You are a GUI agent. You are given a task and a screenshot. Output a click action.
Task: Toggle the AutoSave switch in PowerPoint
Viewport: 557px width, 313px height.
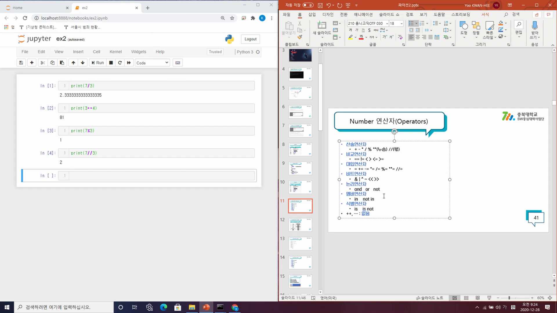tap(308, 5)
